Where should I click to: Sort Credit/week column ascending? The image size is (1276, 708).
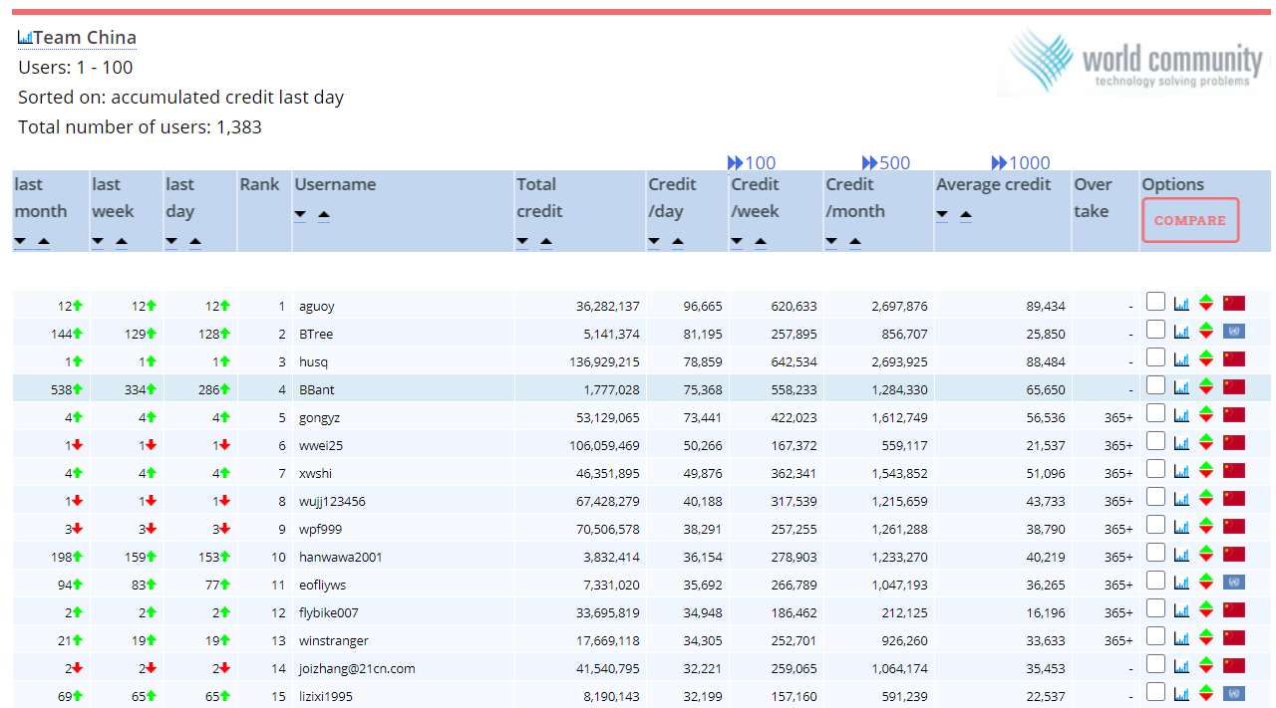(x=761, y=242)
